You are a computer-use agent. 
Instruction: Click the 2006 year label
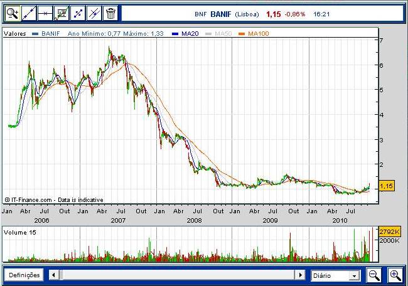(x=41, y=221)
